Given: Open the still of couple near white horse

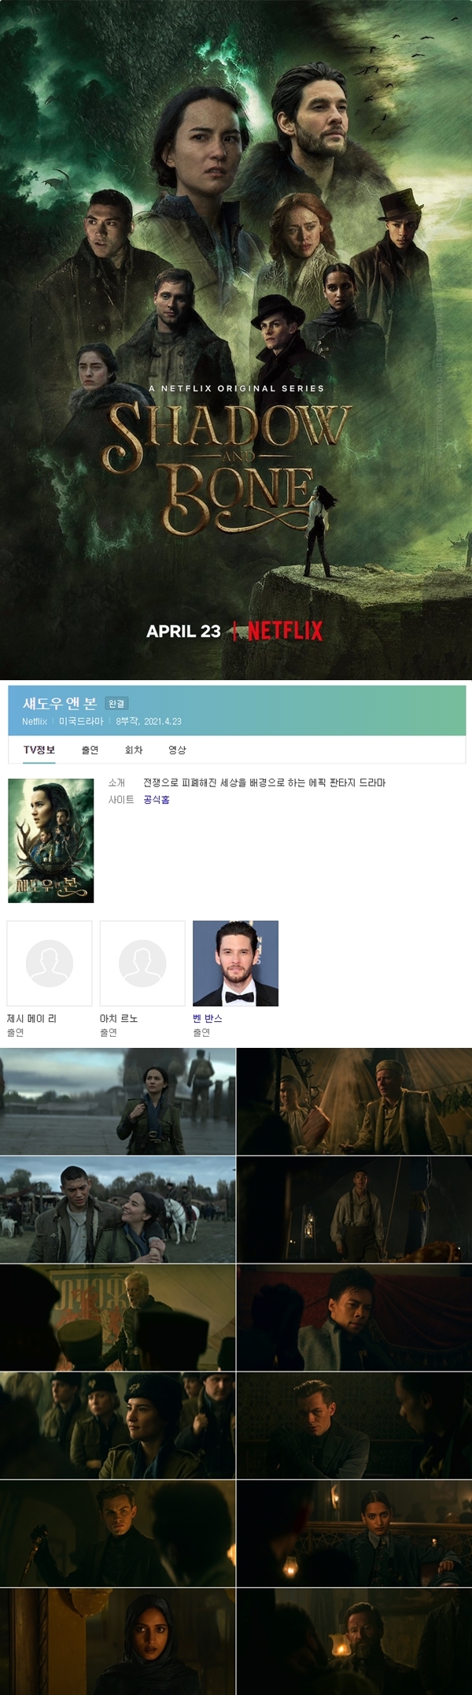Looking at the screenshot, I should (118, 1209).
